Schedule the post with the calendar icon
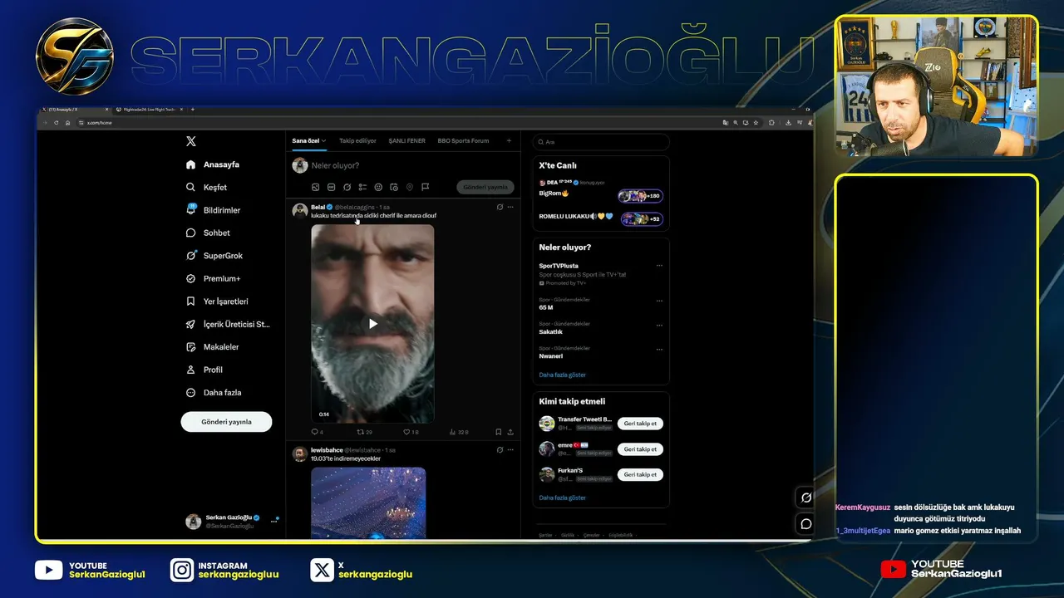1064x598 pixels. coord(394,188)
